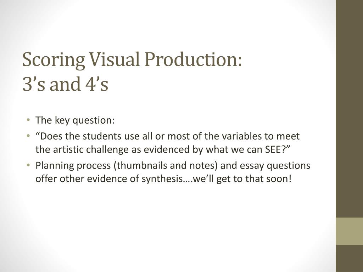Screen dimensions: 363x272
Task: Click the dark olive bar above the tan block
Action: 349,109
